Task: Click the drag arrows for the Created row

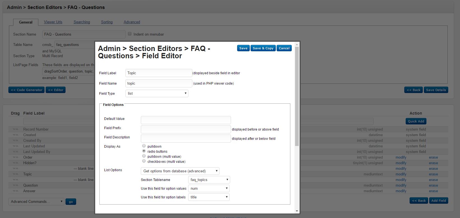Action: [x=15, y=135]
